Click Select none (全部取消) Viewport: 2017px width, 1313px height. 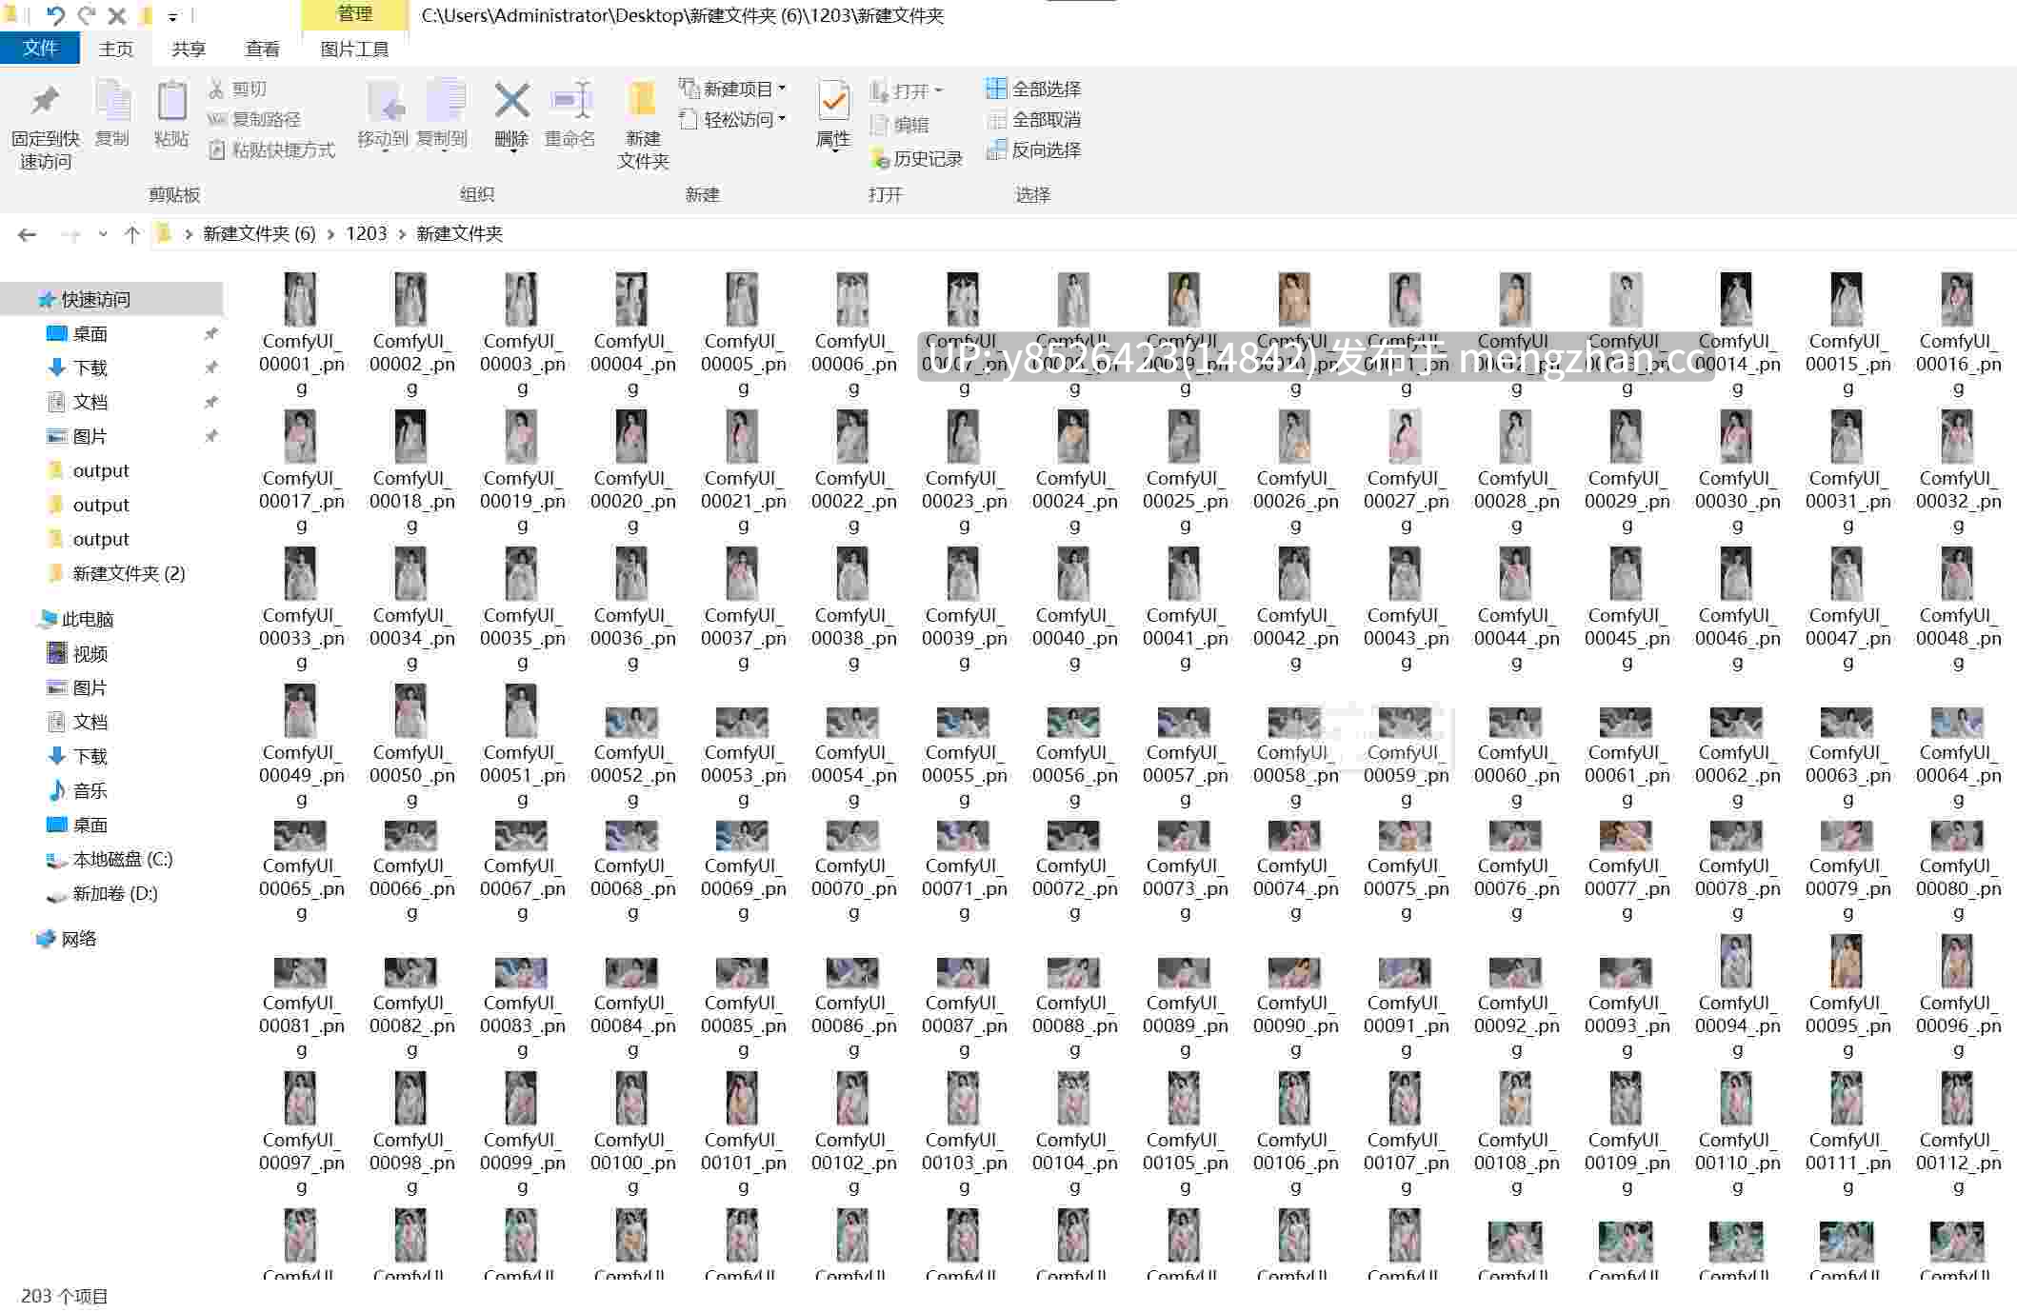1033,119
